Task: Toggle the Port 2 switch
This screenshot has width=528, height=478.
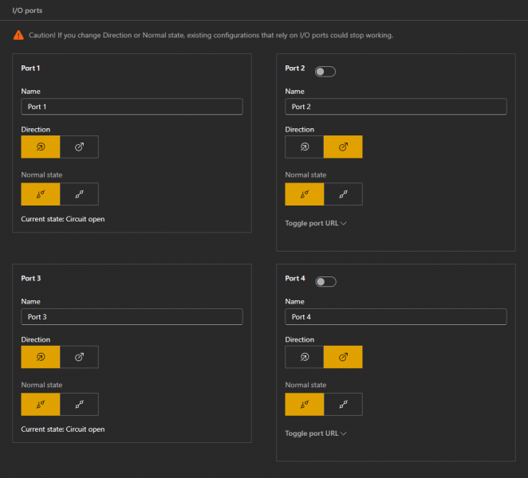Action: coord(325,72)
